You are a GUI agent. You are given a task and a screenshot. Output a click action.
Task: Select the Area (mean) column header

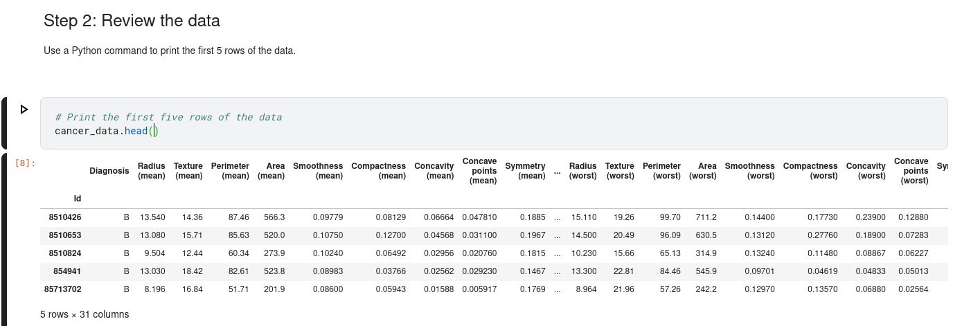coord(271,171)
